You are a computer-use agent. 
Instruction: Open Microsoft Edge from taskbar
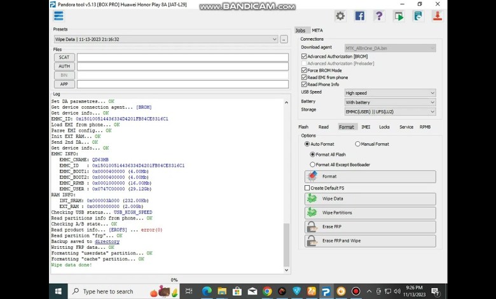click(207, 291)
